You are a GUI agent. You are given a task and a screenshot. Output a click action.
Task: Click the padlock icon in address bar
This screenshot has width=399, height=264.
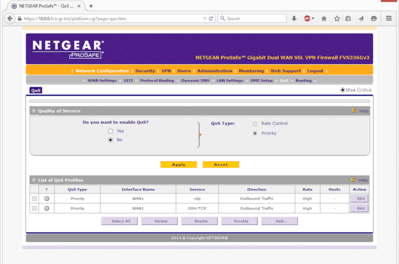pyautogui.click(x=19, y=18)
